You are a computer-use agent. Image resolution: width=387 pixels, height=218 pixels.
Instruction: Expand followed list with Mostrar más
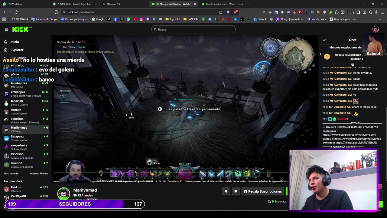(x=11, y=173)
